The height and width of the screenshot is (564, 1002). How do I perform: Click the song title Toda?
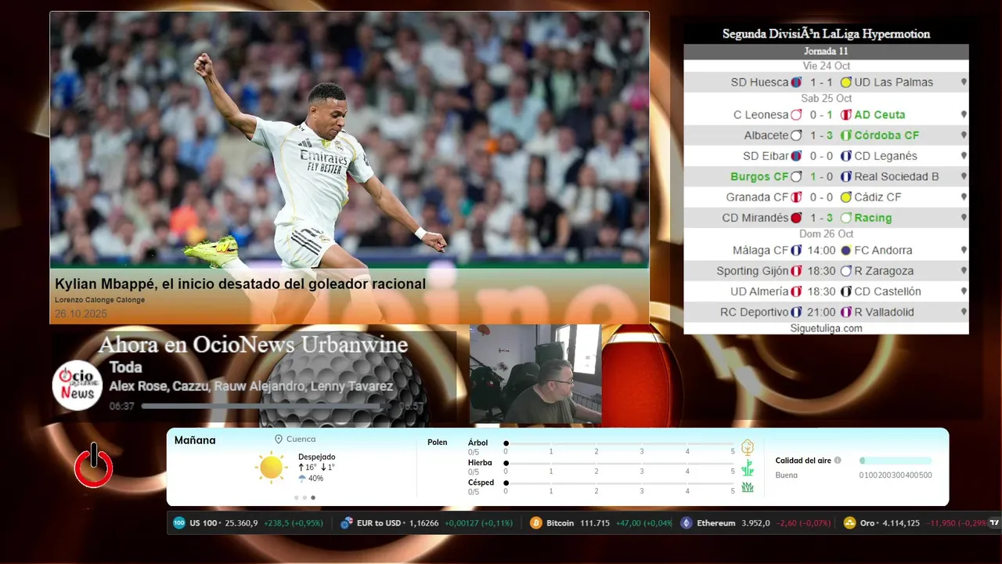[x=125, y=367]
